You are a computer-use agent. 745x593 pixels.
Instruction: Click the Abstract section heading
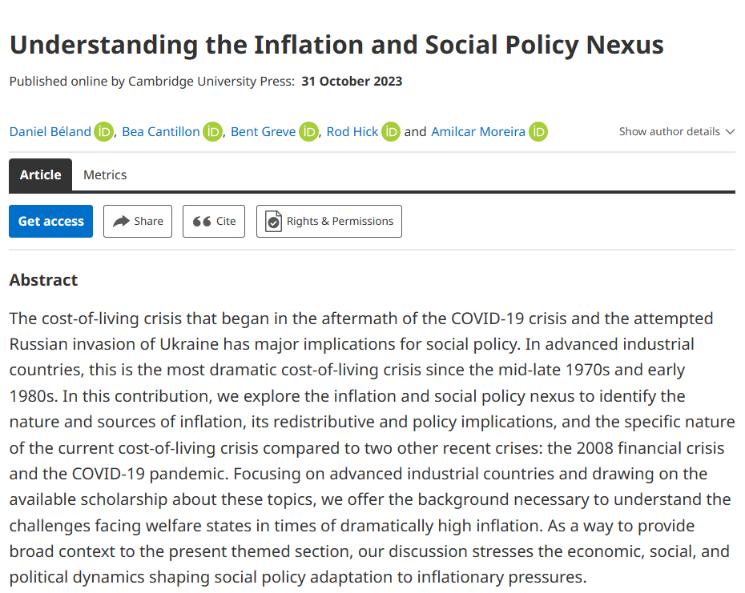(x=43, y=280)
